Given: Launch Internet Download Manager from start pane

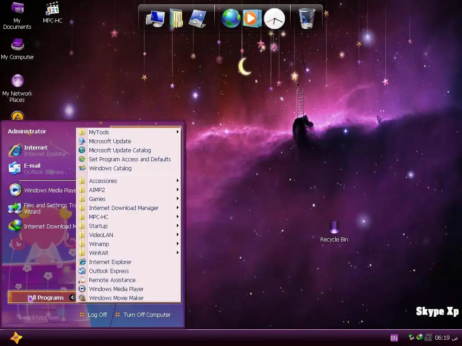Looking at the screenshot, I should point(41,226).
